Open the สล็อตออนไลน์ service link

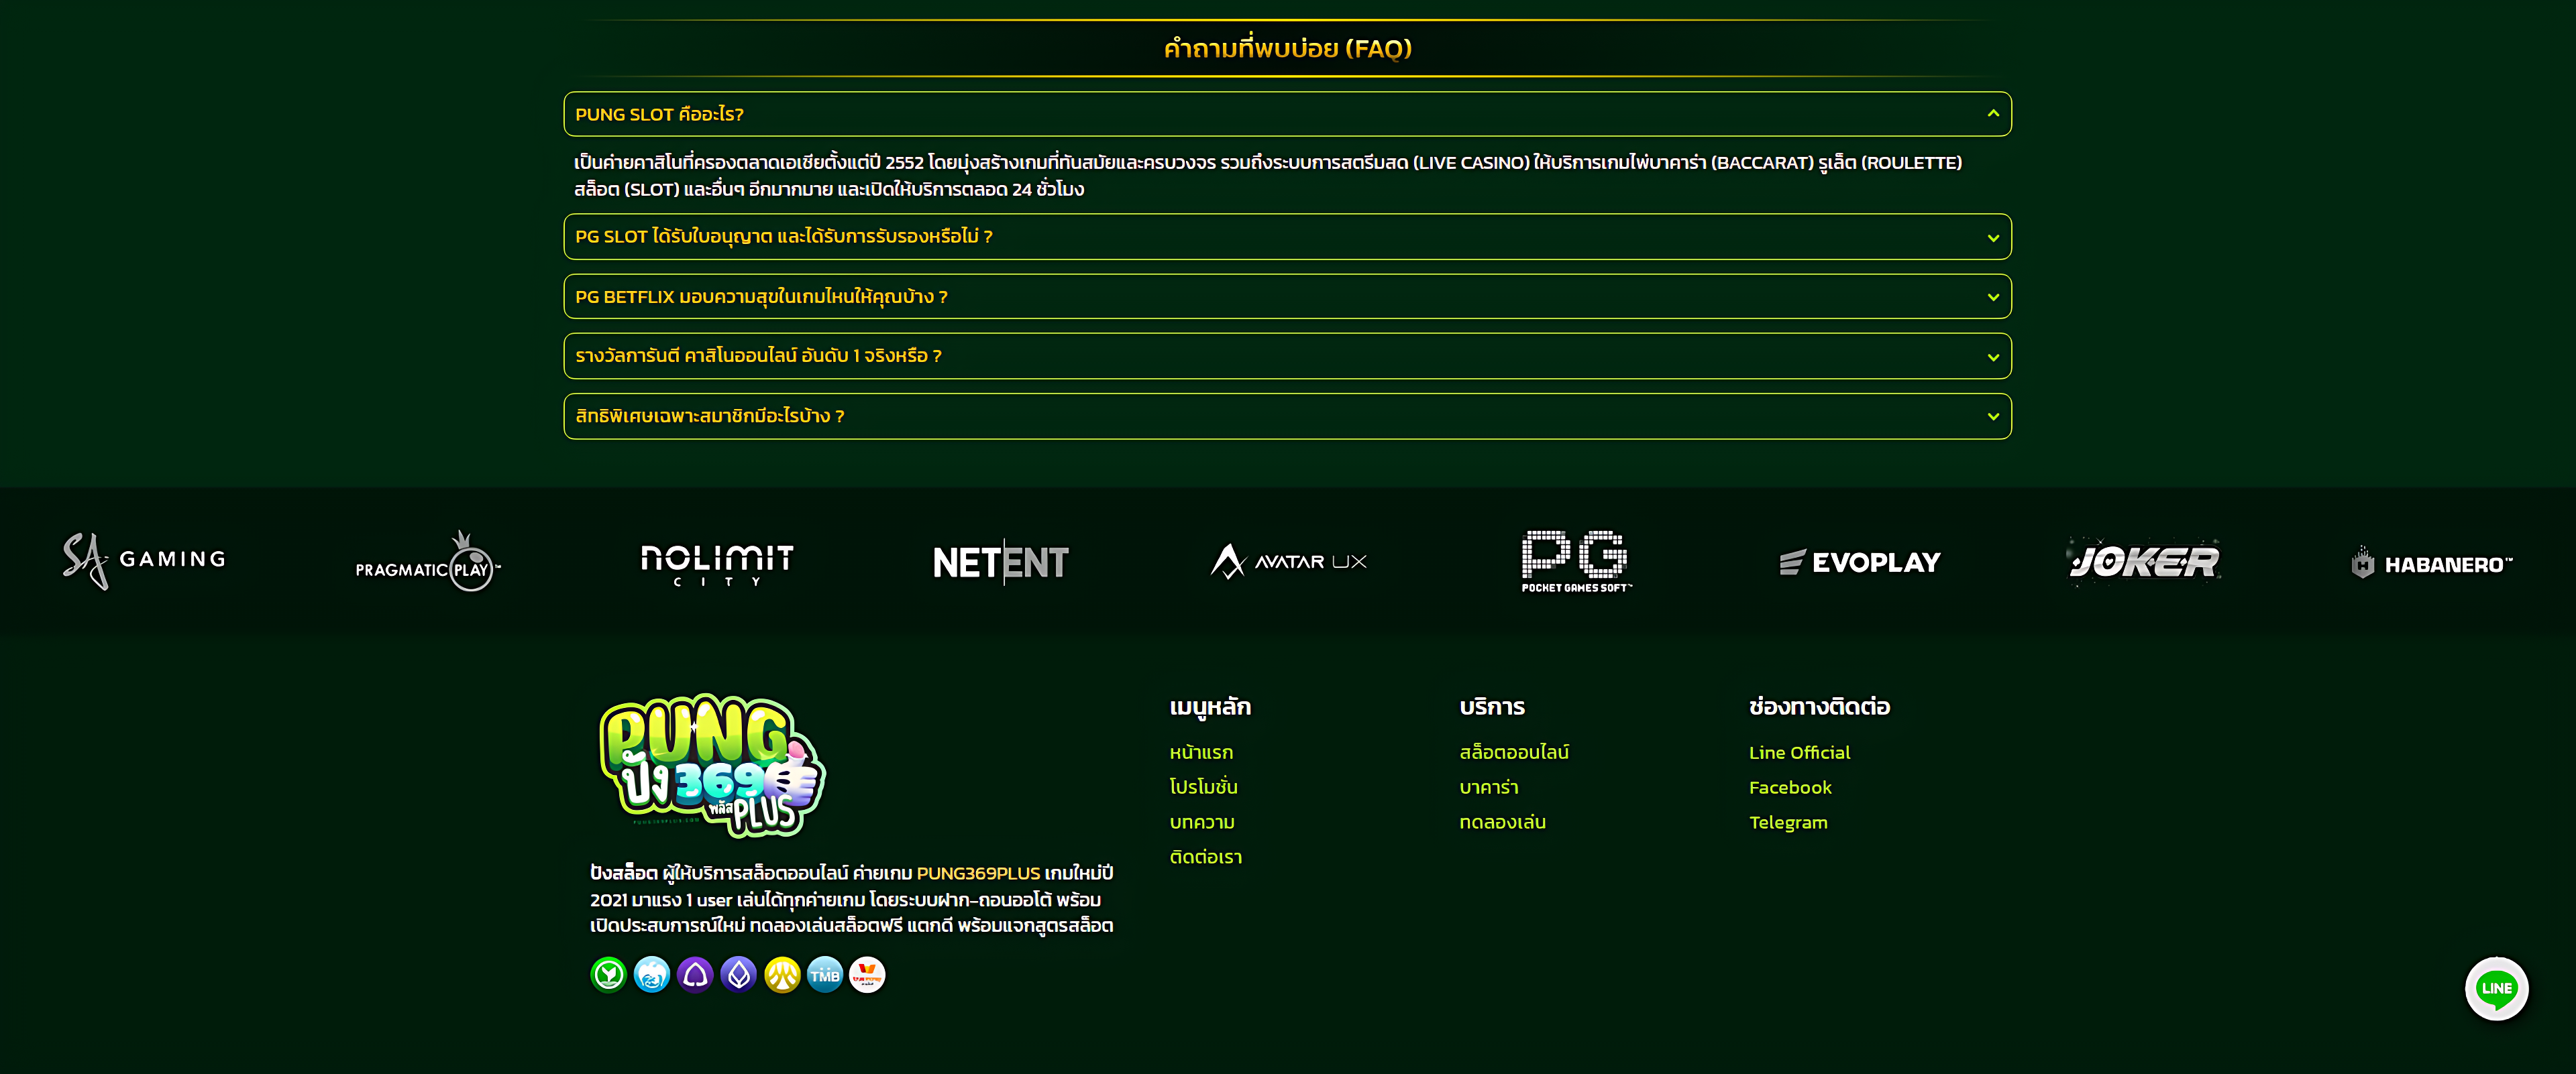tap(1513, 752)
